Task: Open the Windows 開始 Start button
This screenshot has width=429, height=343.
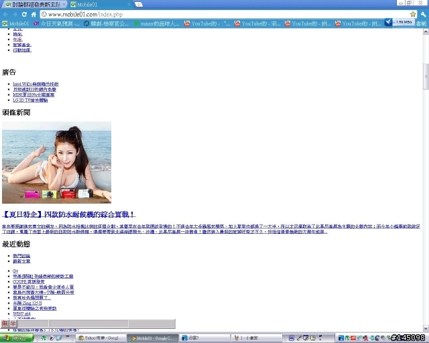Action: pos(16,338)
